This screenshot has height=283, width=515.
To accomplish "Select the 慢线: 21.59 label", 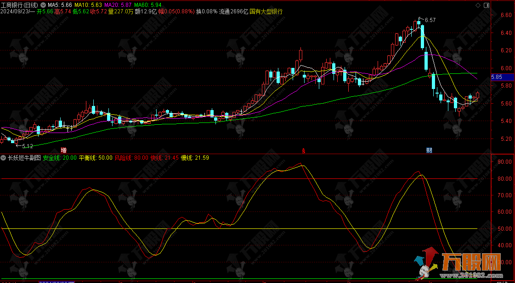I will click(195, 158).
